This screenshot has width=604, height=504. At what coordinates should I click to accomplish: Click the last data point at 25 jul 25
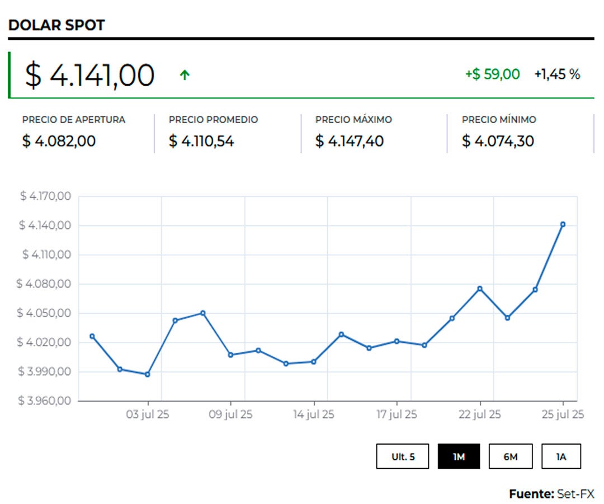click(563, 225)
